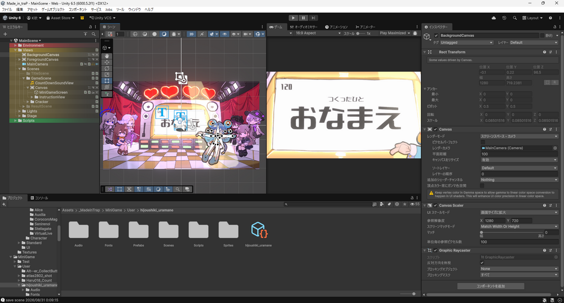
Task: Open the レイヤー Default dropdown
Action: (533, 42)
